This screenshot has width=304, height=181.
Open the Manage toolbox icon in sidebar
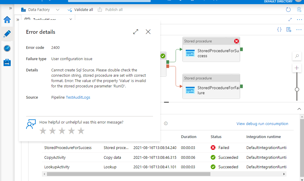[x=7, y=63]
